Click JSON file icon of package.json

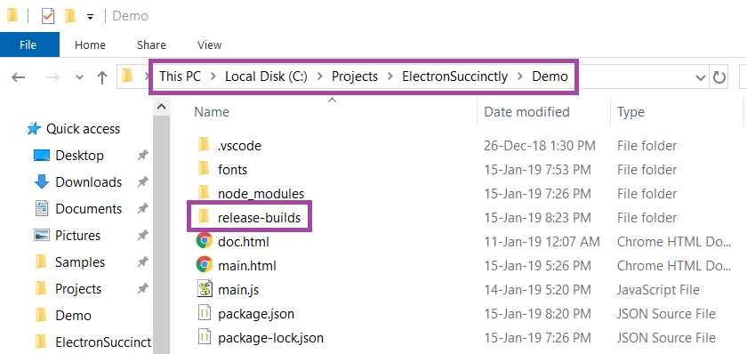[x=204, y=313]
